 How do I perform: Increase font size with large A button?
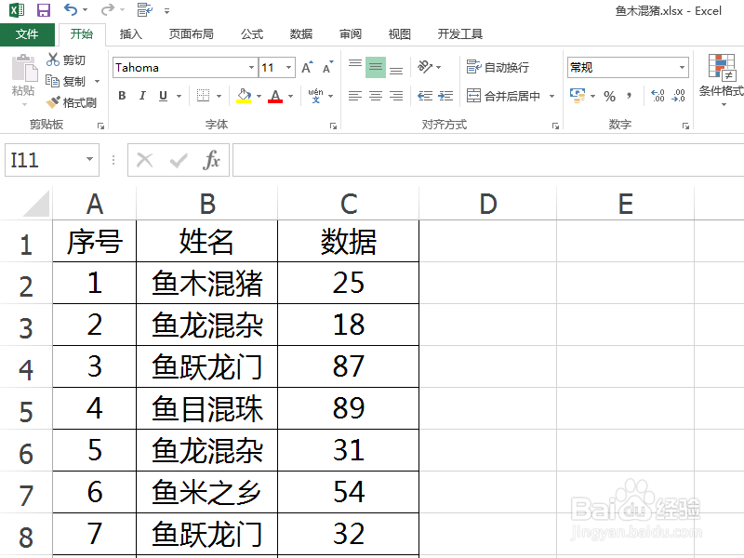pos(308,67)
